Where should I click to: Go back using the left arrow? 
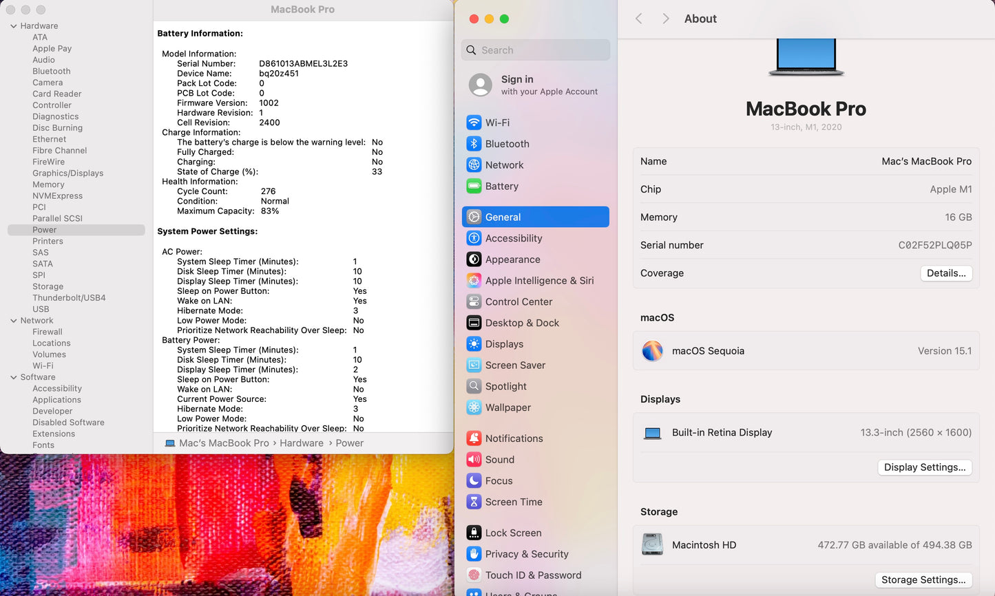(x=639, y=19)
